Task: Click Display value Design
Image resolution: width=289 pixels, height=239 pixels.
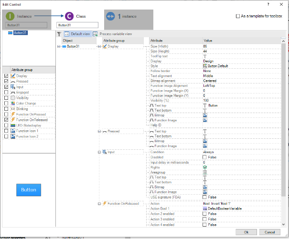Action: tap(208, 61)
